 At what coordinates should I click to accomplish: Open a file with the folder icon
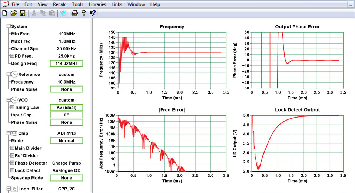coord(14,13)
